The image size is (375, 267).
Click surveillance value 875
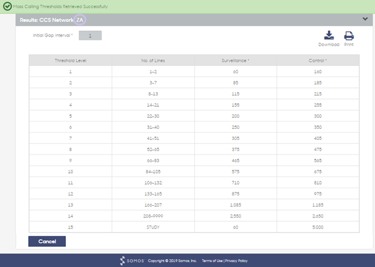point(236,194)
